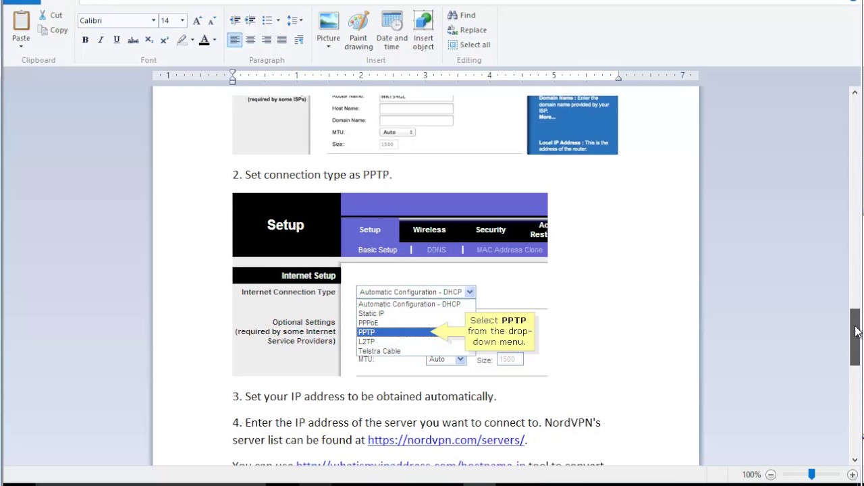Increase paragraph indent

point(250,20)
